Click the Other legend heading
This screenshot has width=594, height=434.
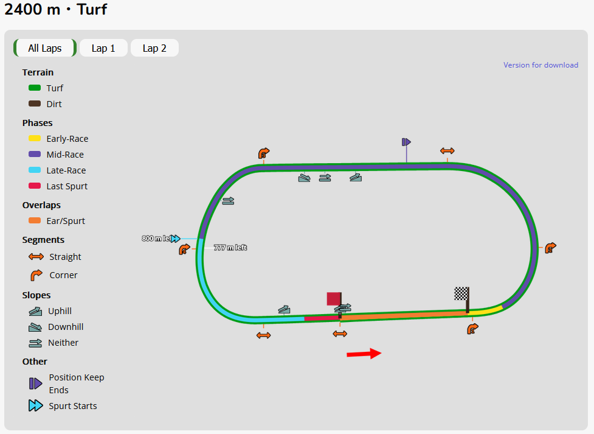35,362
